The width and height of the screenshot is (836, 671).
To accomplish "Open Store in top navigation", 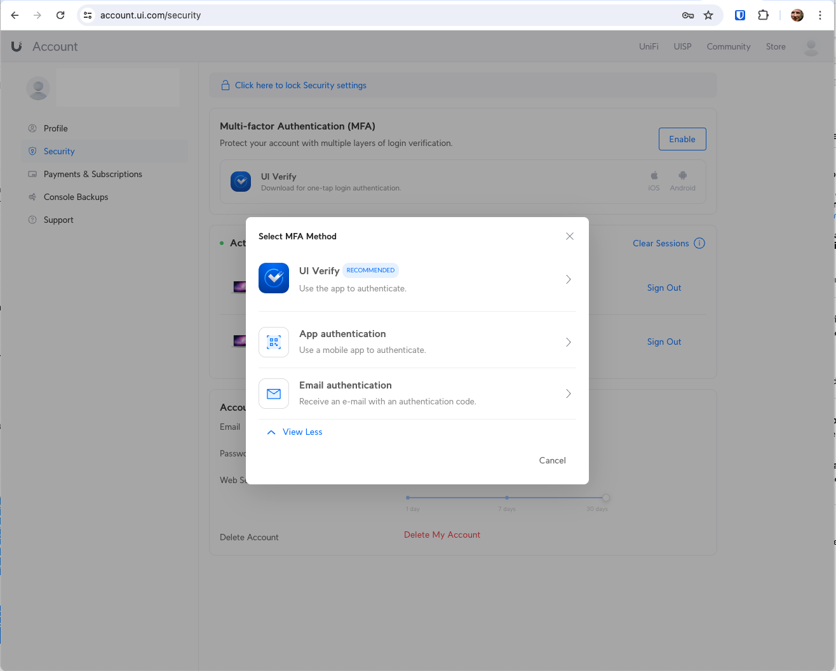I will [x=776, y=46].
